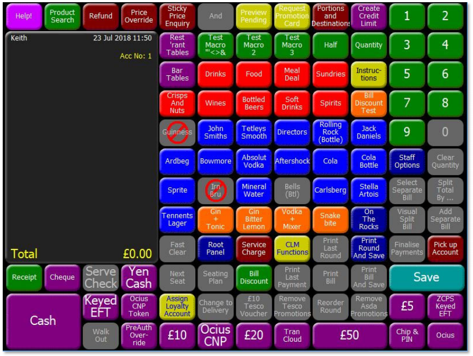Add a Cola Bottle

tap(369, 161)
